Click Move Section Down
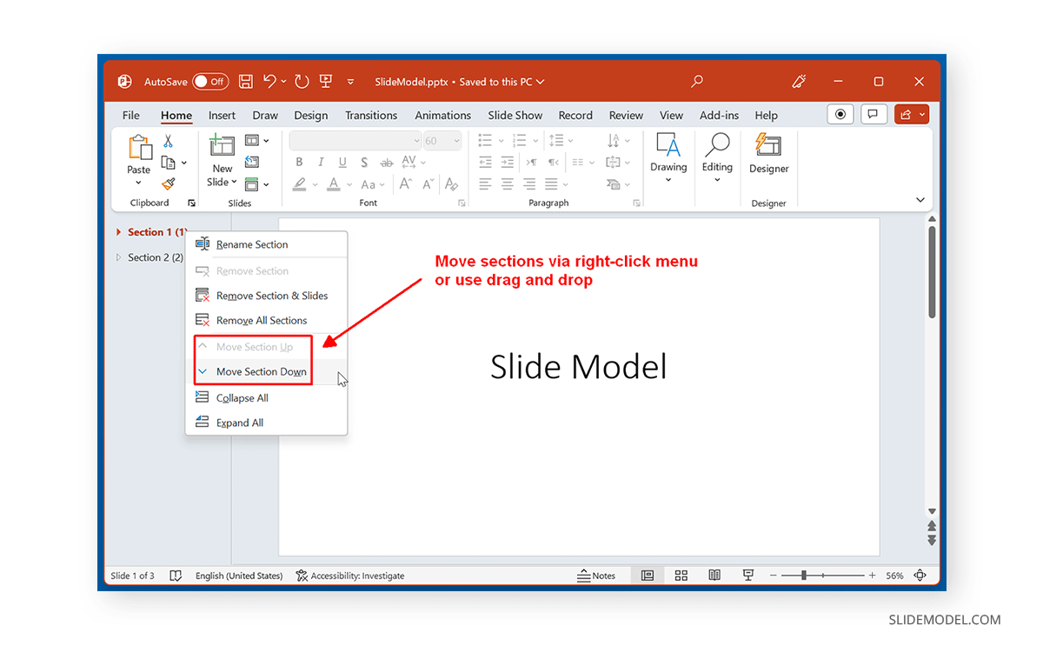 tap(262, 371)
